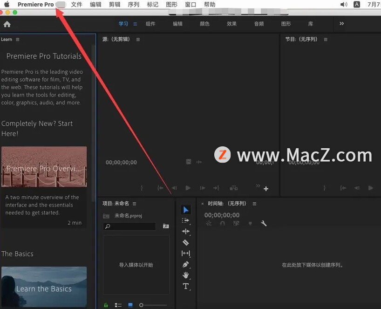Open the 文件 menu
This screenshot has width=381, height=309.
coord(76,4)
